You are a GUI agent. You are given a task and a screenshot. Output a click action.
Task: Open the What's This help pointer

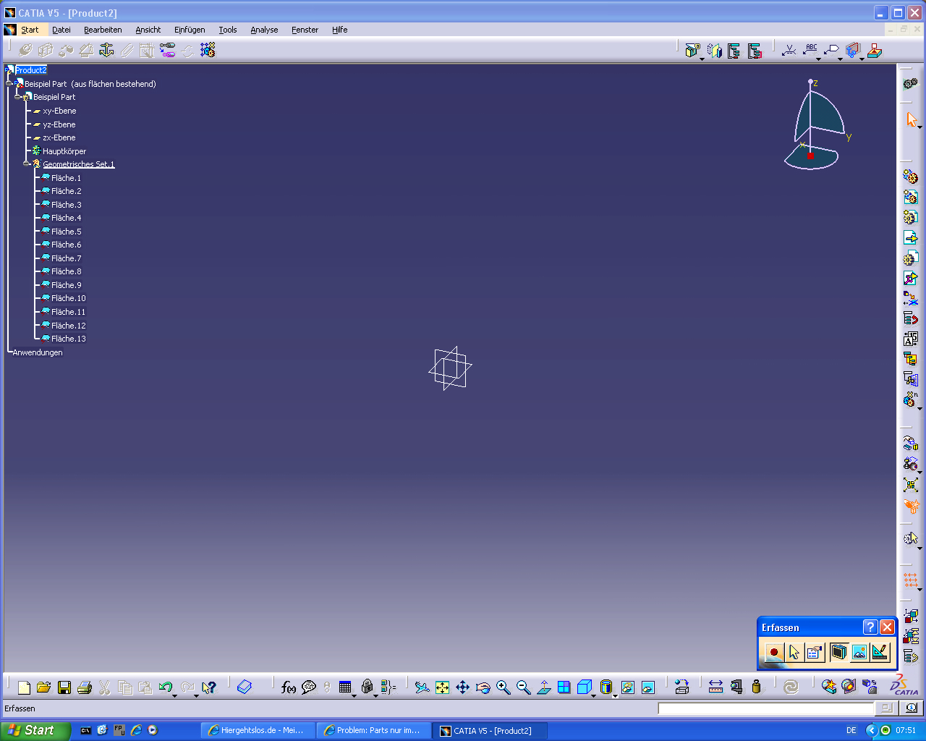click(209, 687)
